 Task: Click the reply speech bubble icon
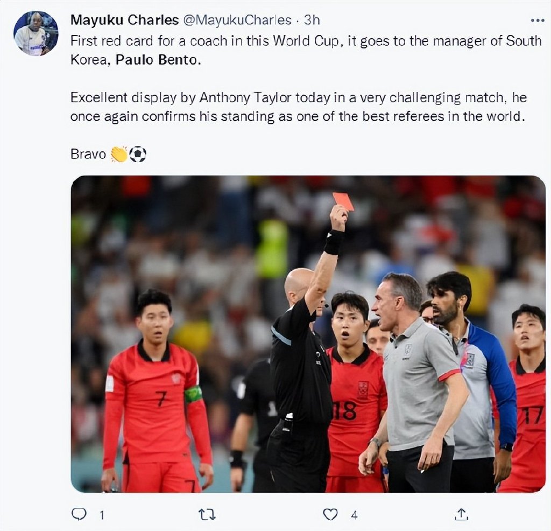coord(79,514)
